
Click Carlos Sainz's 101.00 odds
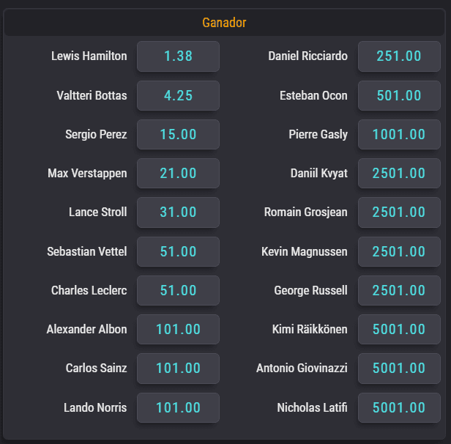click(178, 369)
